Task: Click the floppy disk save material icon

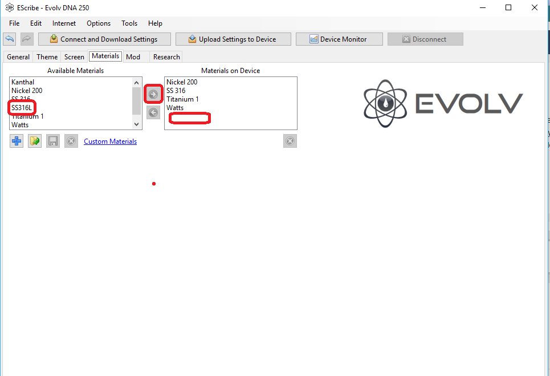Action: pos(53,141)
